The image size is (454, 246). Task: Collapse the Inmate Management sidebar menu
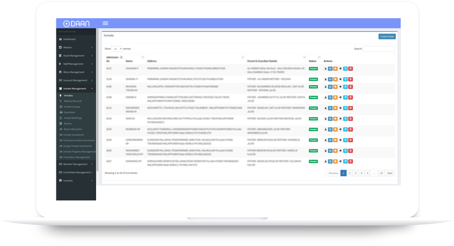pos(76,89)
